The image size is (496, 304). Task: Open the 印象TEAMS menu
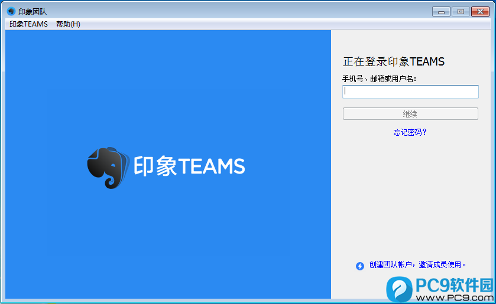(28, 24)
